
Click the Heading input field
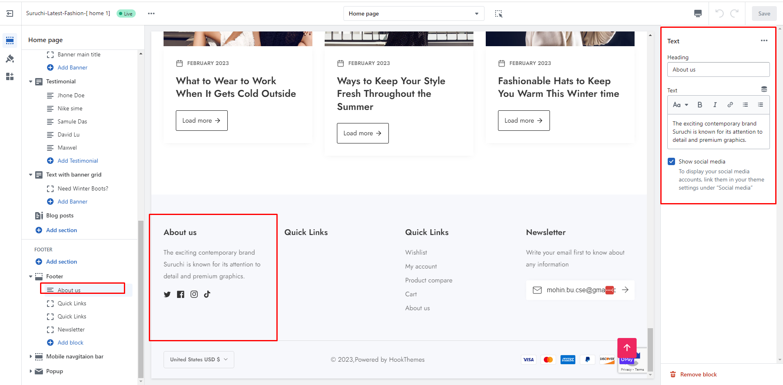(x=718, y=69)
